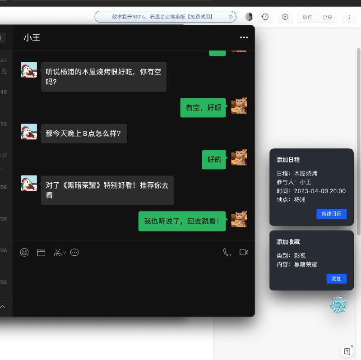Open the more options vertical ellipsis menu
The width and height of the screenshot is (361, 360).
[x=349, y=17]
